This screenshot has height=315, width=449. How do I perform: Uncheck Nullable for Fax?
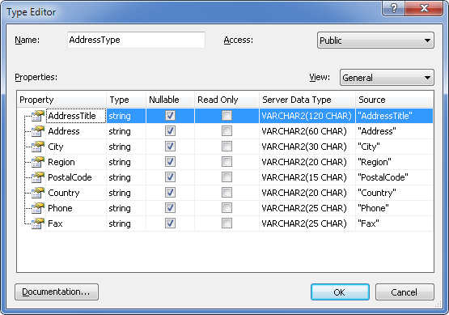pyautogui.click(x=170, y=223)
